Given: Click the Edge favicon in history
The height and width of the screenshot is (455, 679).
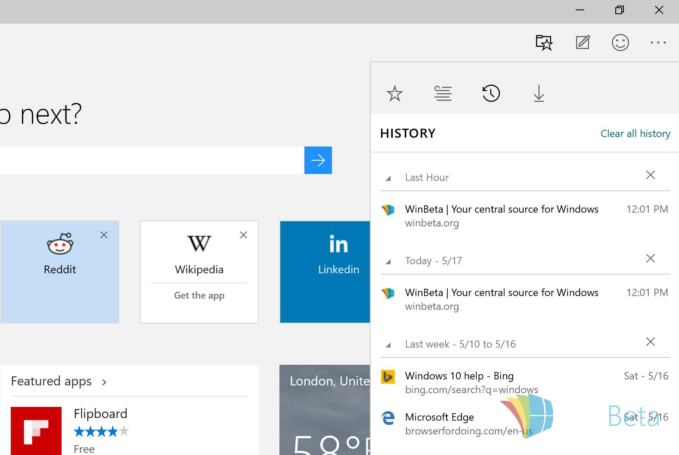Looking at the screenshot, I should pos(388,418).
